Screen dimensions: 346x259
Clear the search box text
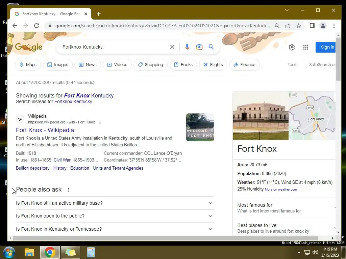click(x=172, y=47)
